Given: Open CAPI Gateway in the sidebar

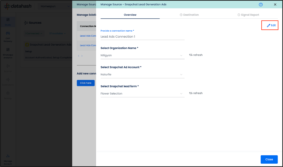Looking at the screenshot, I should click(8, 37).
